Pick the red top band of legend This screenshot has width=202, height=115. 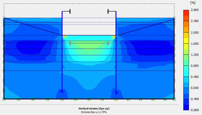click(186, 13)
